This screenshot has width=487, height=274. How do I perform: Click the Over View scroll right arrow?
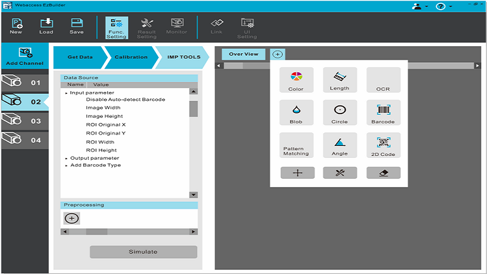pyautogui.click(x=477, y=65)
